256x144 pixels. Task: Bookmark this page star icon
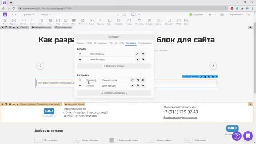tap(226, 8)
